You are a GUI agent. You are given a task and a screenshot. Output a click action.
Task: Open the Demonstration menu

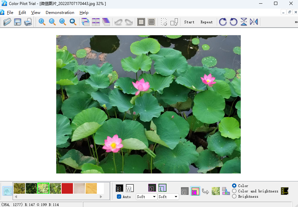click(x=60, y=13)
